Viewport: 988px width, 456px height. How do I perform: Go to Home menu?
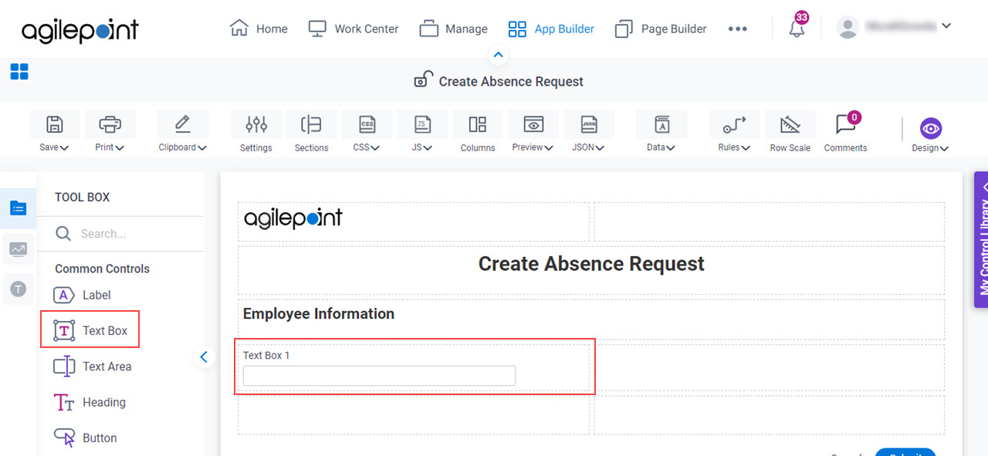tap(259, 29)
